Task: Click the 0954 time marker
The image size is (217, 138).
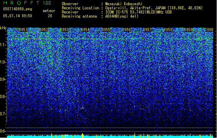Action: tap(85, 30)
